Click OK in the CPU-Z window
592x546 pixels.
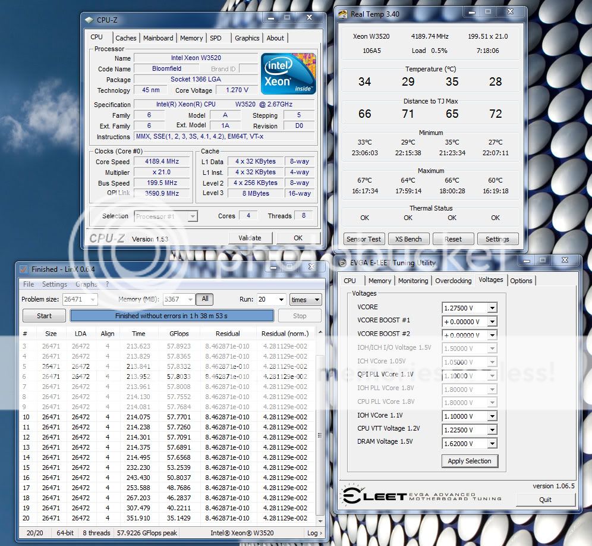click(298, 238)
